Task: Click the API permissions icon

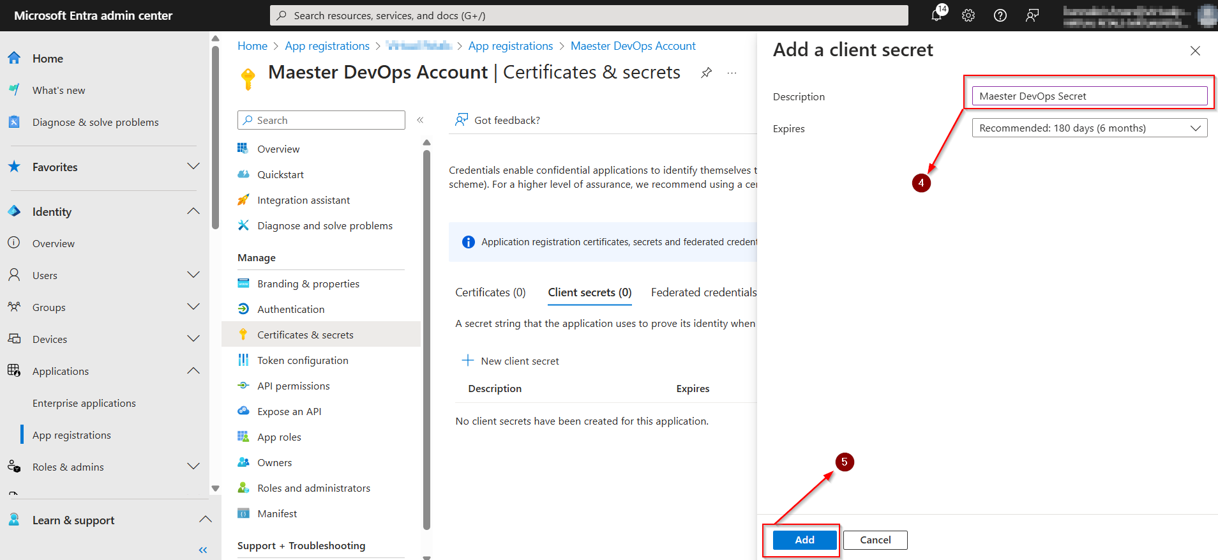Action: click(243, 386)
